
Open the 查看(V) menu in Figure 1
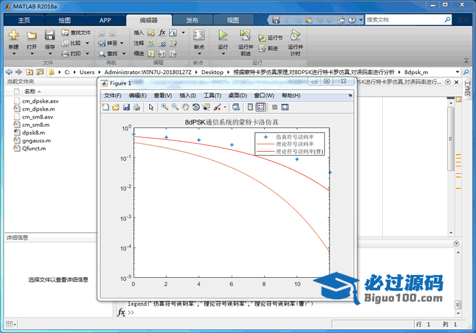tap(162, 96)
